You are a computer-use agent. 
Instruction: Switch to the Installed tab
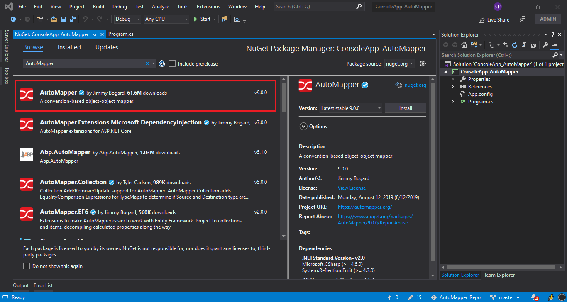pyautogui.click(x=69, y=47)
